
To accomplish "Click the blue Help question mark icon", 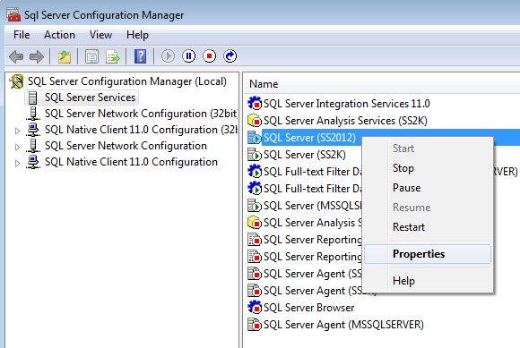I will pos(140,56).
